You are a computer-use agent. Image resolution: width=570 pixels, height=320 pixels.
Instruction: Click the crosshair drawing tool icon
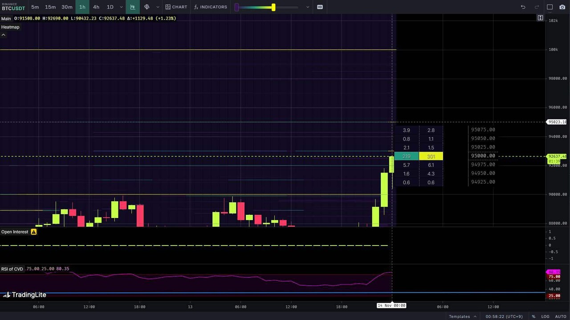(x=147, y=7)
